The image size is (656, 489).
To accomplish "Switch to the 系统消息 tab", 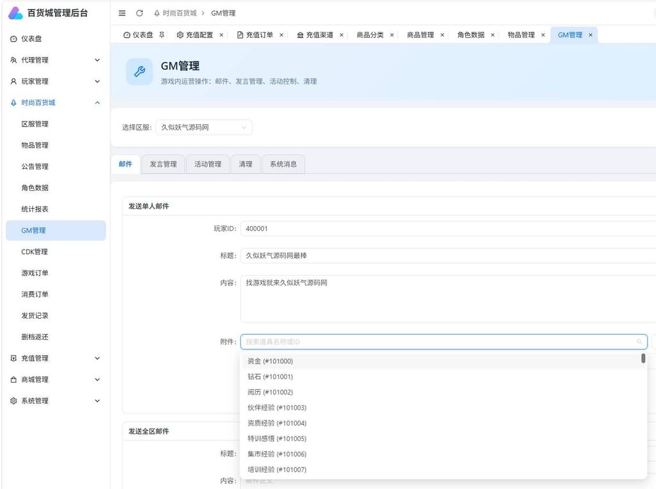I will [x=283, y=164].
